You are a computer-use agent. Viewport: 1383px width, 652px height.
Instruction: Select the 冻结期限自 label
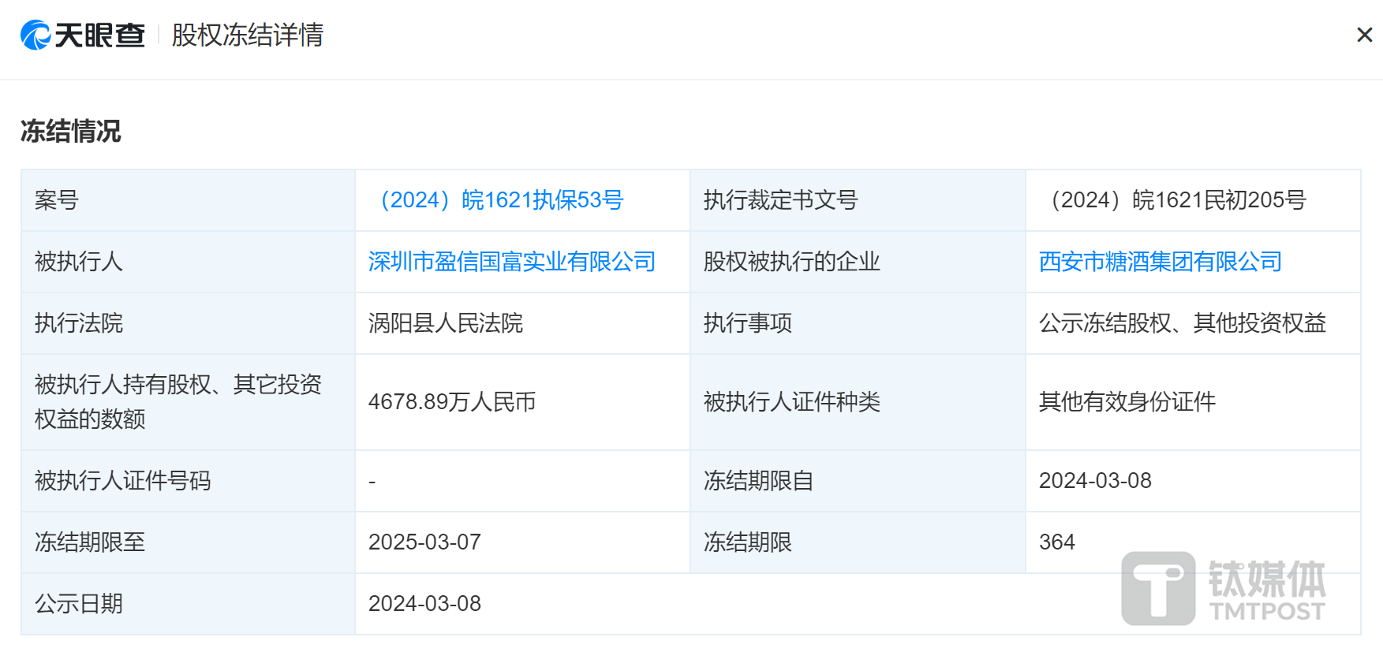(758, 481)
